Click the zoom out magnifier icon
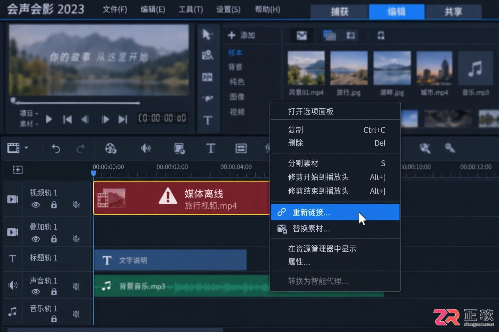The image size is (499, 332). pyautogui.click(x=425, y=148)
